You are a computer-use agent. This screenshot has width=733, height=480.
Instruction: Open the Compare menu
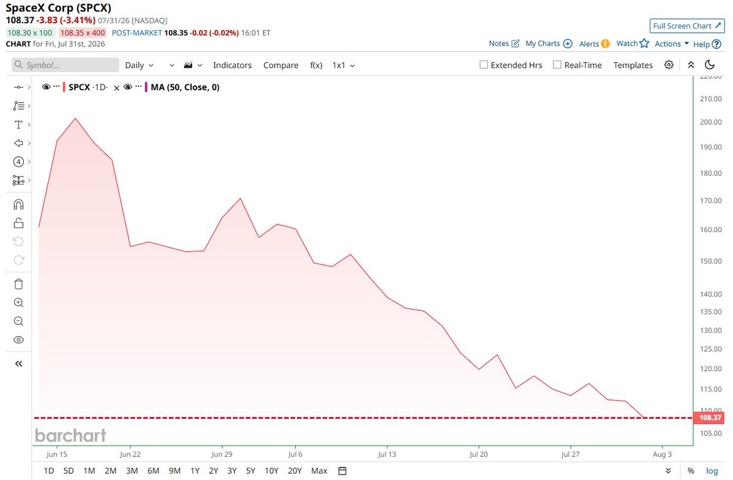[281, 65]
